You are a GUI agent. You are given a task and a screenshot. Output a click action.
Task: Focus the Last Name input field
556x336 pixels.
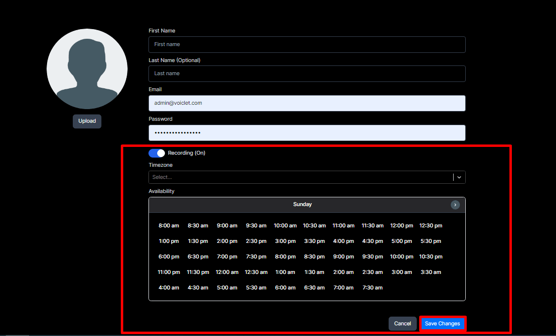pos(307,74)
